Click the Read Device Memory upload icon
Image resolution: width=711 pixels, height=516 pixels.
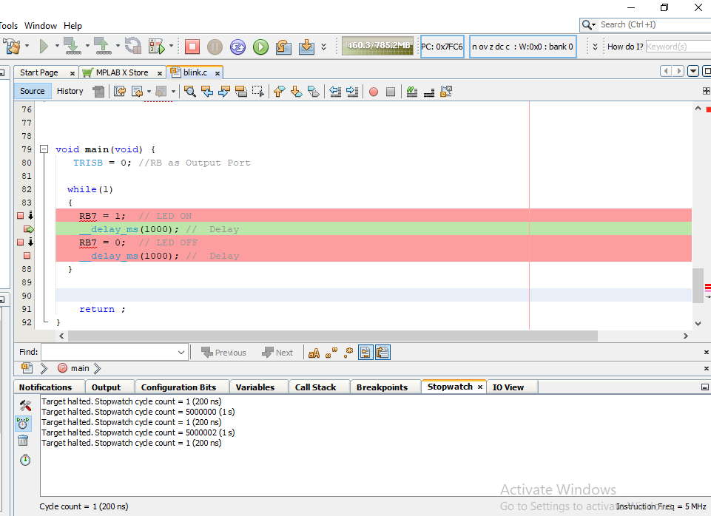coord(103,47)
